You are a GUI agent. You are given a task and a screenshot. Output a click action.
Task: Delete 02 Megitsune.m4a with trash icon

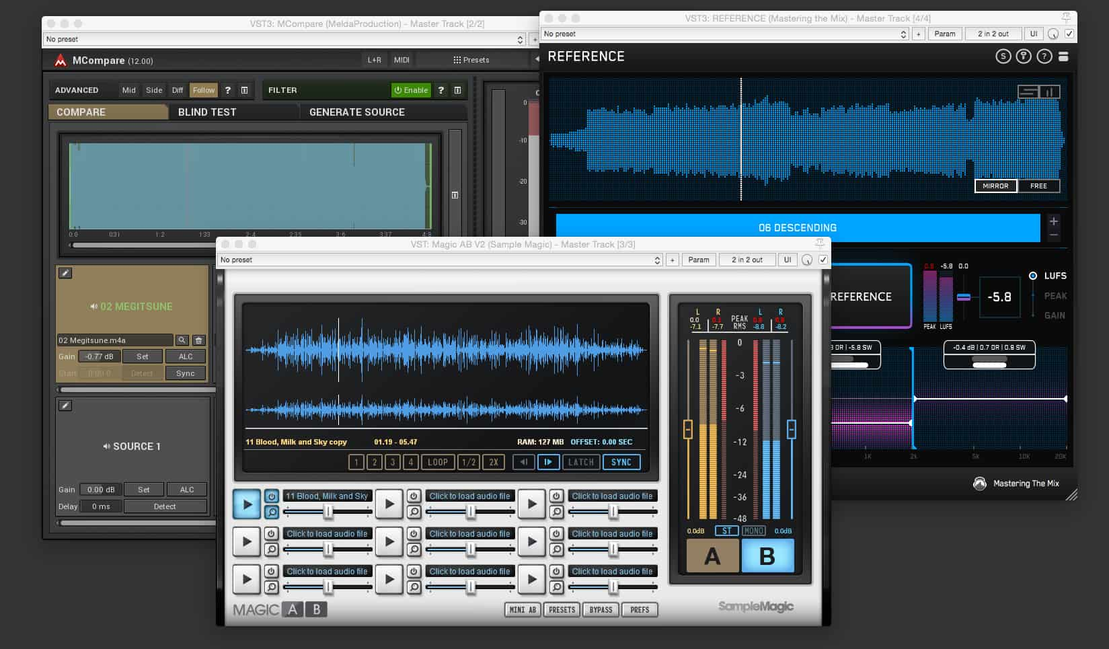[199, 340]
